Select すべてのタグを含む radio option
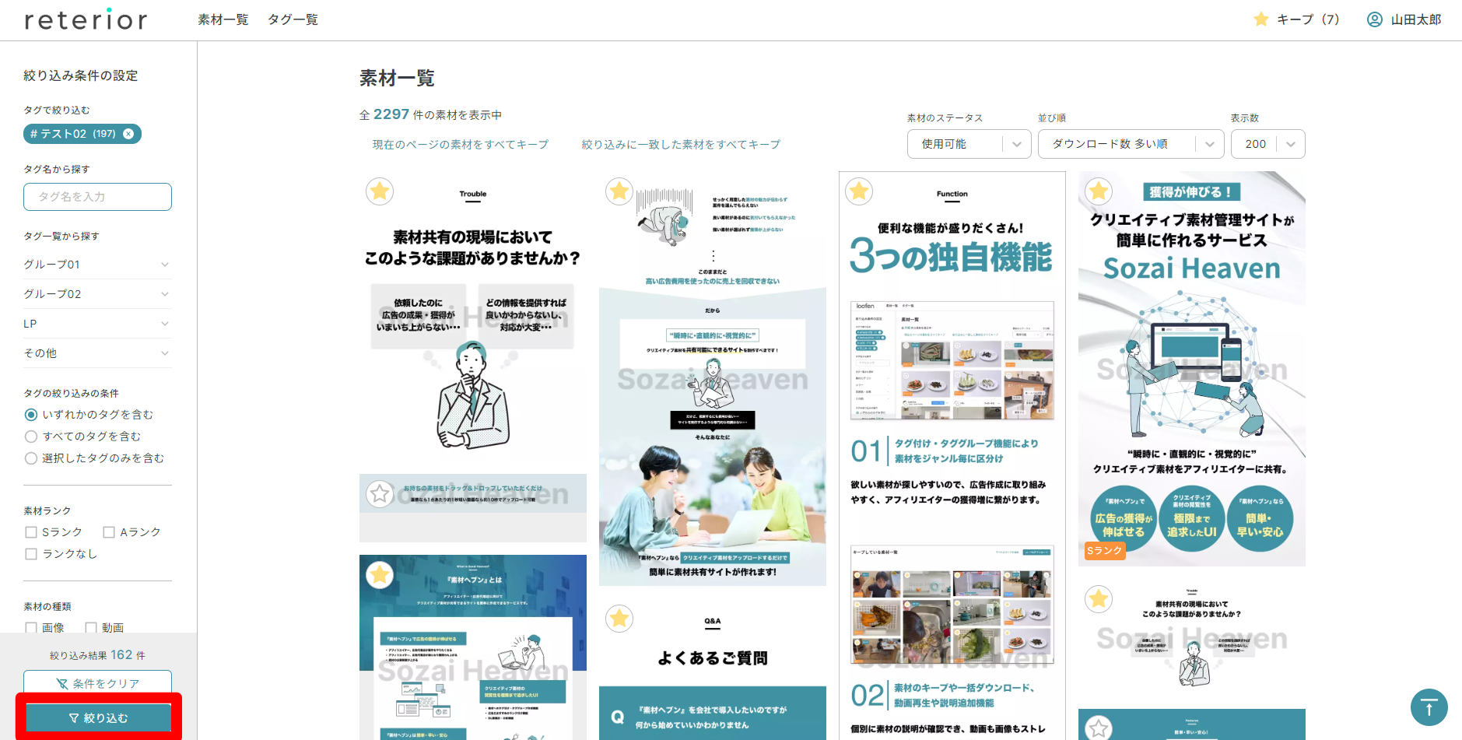Image resolution: width=1462 pixels, height=740 pixels. pos(31,437)
